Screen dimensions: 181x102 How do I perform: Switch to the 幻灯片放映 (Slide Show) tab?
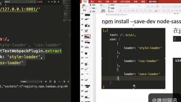coord(125,1)
